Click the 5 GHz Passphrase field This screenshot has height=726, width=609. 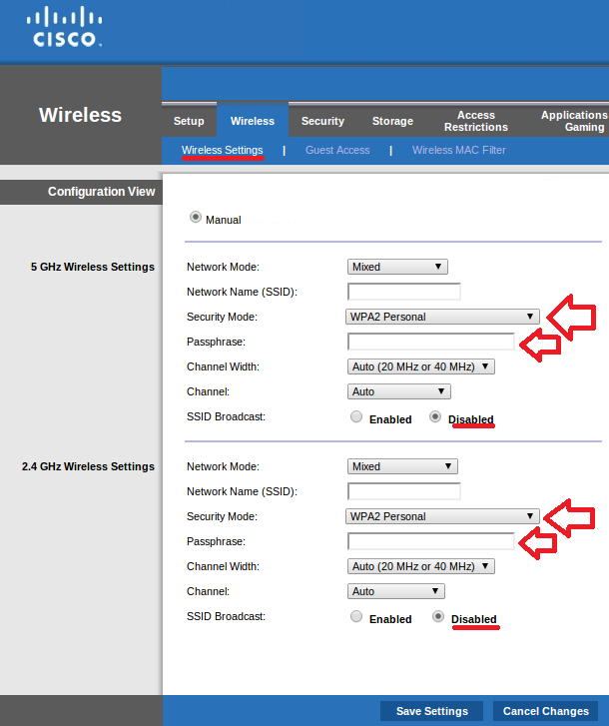pos(431,342)
